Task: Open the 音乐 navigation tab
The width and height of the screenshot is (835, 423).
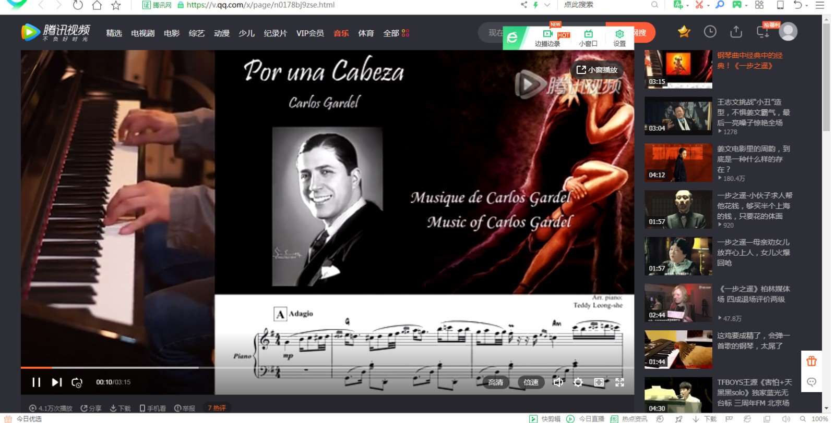Action: tap(341, 33)
